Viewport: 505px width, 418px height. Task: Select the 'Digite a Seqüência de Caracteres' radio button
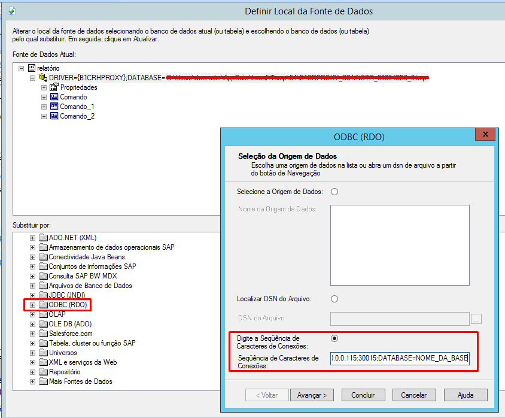(x=334, y=338)
